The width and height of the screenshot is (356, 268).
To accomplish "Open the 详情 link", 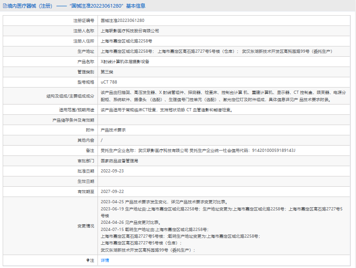I will 105,260.
